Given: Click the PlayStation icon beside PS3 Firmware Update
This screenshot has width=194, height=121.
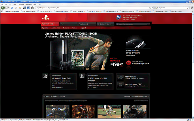Looking at the screenshot, I should 82,76.
